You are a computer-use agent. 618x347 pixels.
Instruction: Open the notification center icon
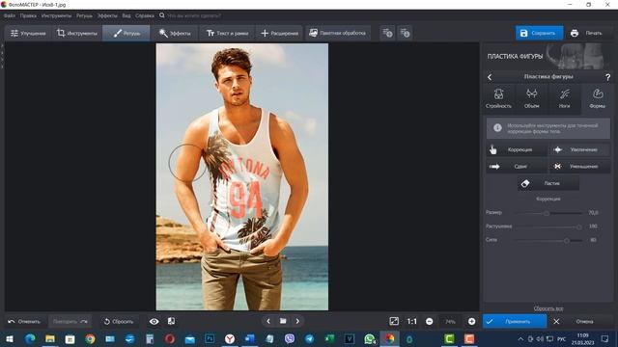605,339
